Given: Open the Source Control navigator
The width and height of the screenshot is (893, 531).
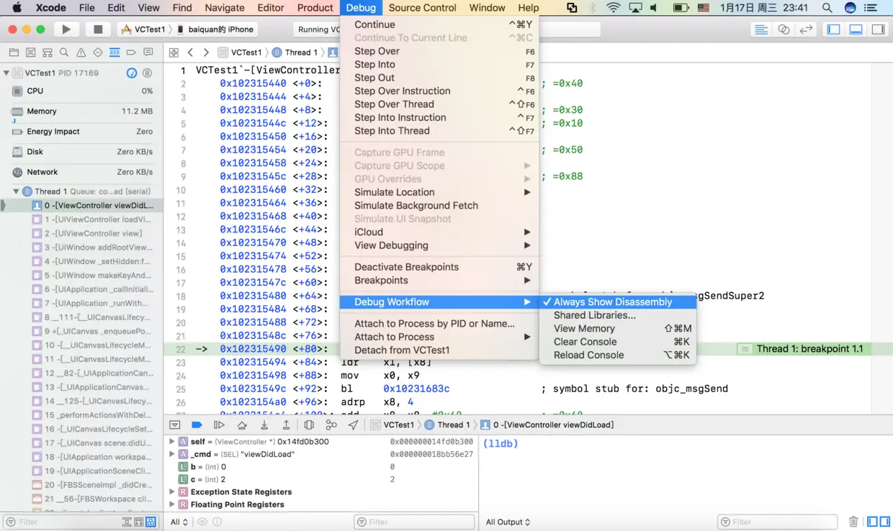Looking at the screenshot, I should tap(30, 53).
